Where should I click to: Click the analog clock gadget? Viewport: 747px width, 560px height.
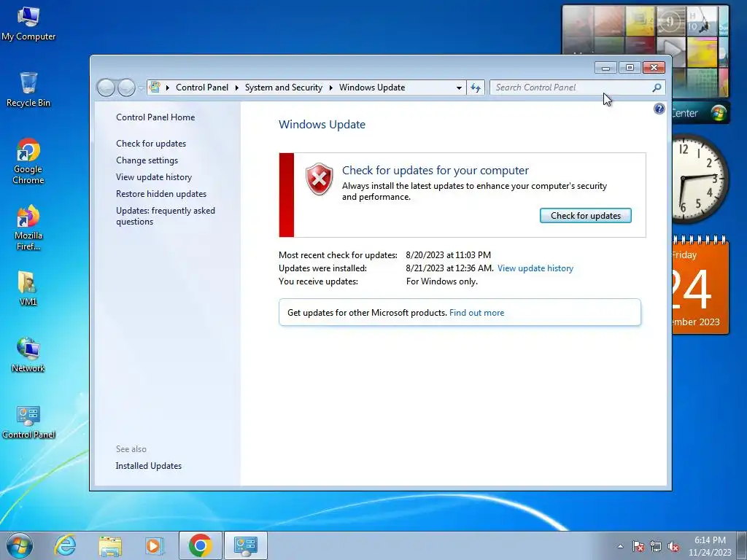click(x=700, y=179)
